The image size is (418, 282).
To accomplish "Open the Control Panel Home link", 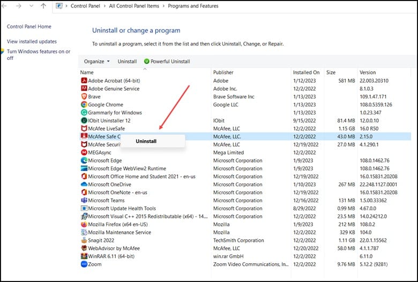I will pyautogui.click(x=29, y=26).
